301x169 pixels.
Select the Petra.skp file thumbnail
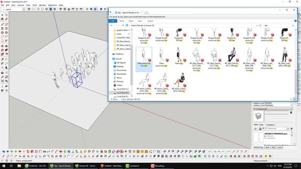pos(179,55)
